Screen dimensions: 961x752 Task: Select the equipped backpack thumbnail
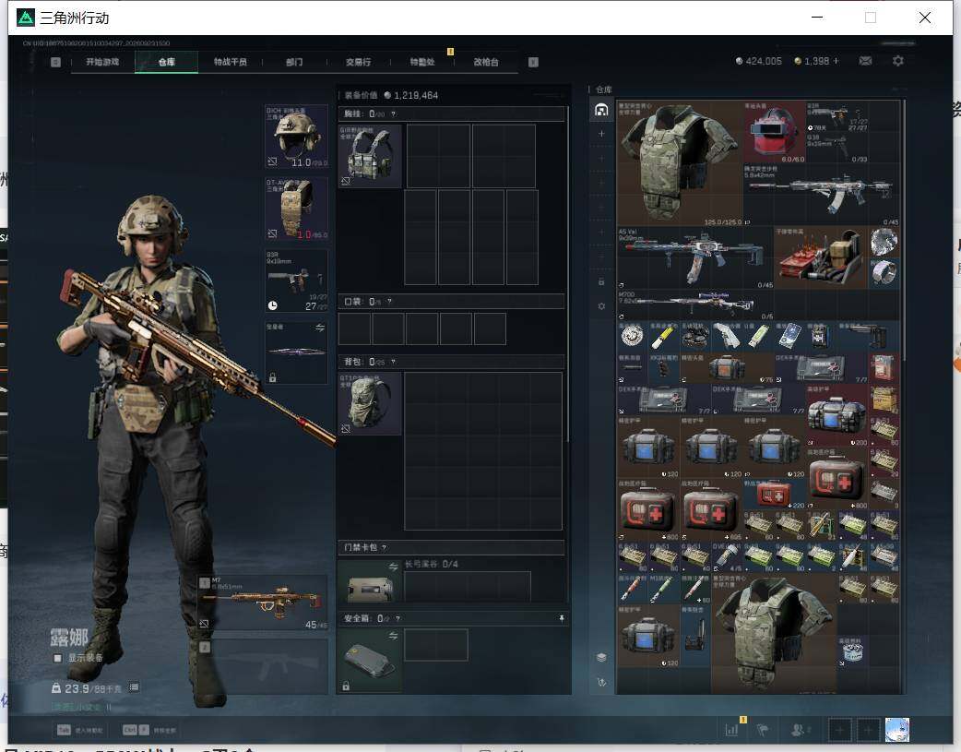(370, 403)
